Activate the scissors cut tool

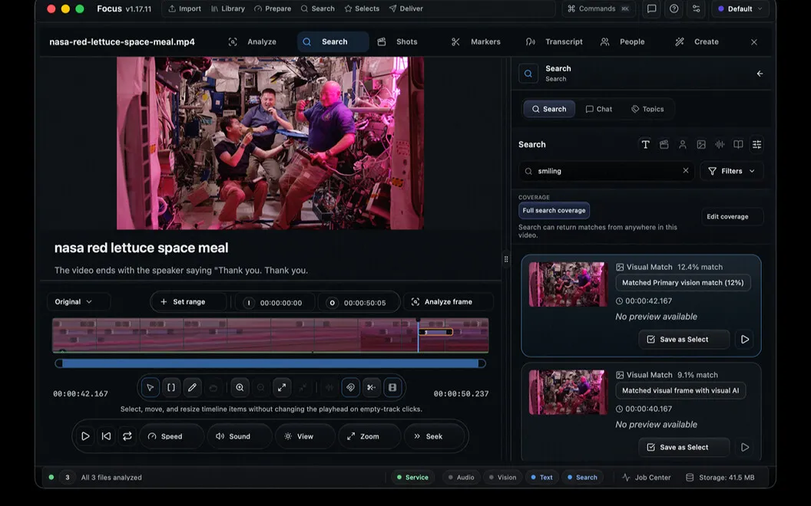[372, 387]
